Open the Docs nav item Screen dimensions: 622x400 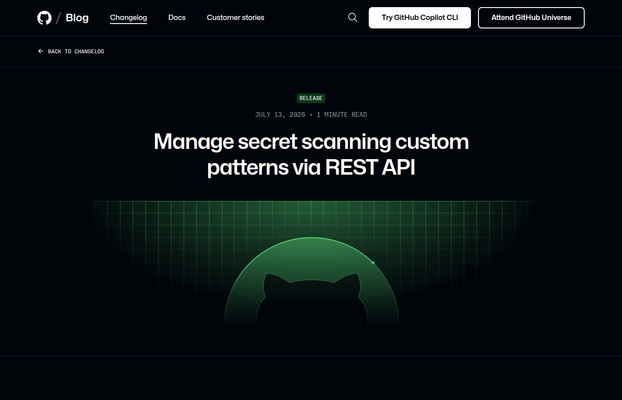point(177,17)
